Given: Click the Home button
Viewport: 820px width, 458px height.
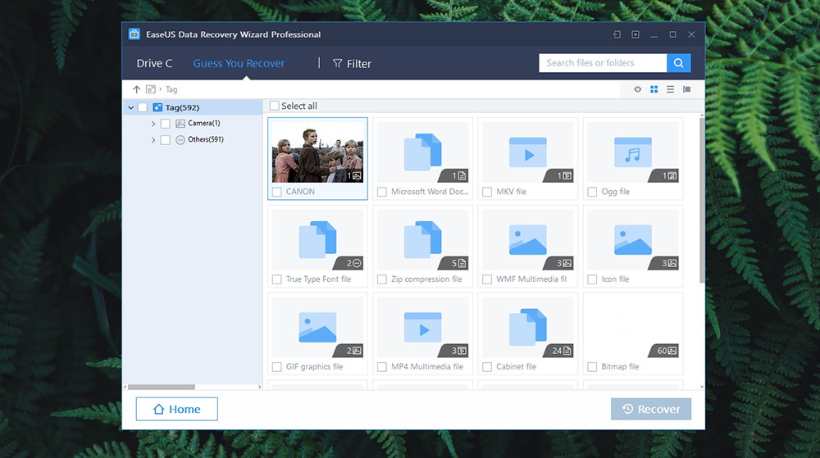Looking at the screenshot, I should [x=177, y=409].
